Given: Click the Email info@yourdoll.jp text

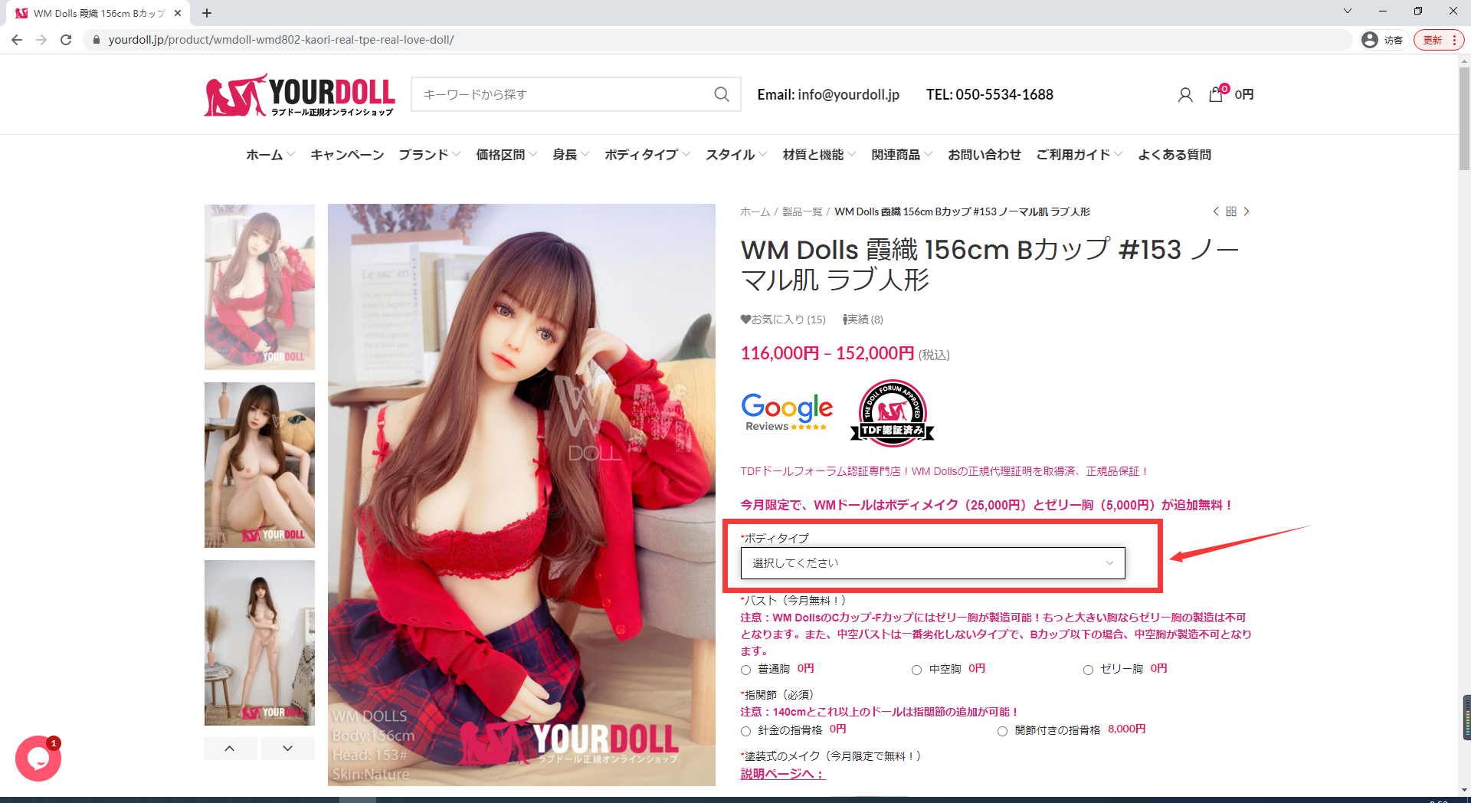Looking at the screenshot, I should point(828,94).
